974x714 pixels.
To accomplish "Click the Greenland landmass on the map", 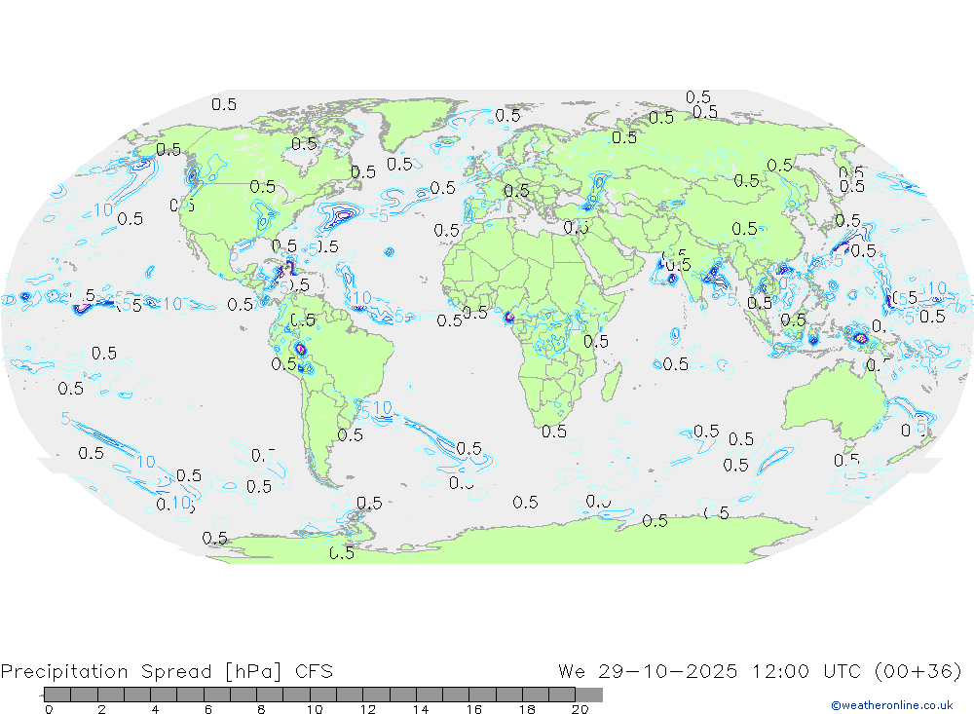I will [x=416, y=121].
